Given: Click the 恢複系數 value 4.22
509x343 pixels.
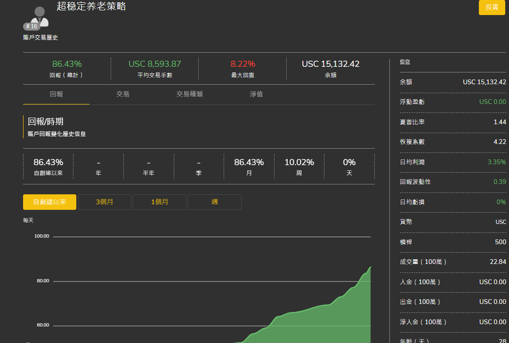Looking at the screenshot, I should (x=500, y=142).
